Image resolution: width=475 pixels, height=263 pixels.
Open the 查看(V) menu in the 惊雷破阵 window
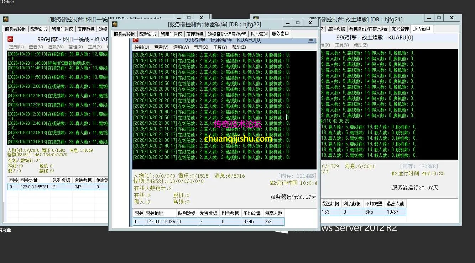(x=161, y=47)
